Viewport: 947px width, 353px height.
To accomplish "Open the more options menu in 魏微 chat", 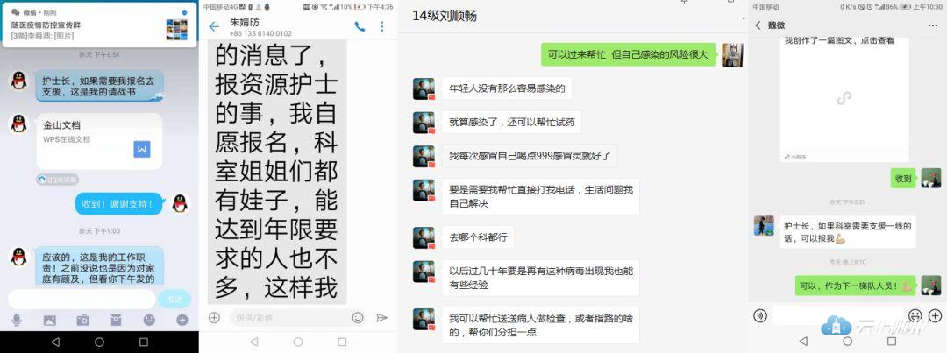I will tap(933, 25).
